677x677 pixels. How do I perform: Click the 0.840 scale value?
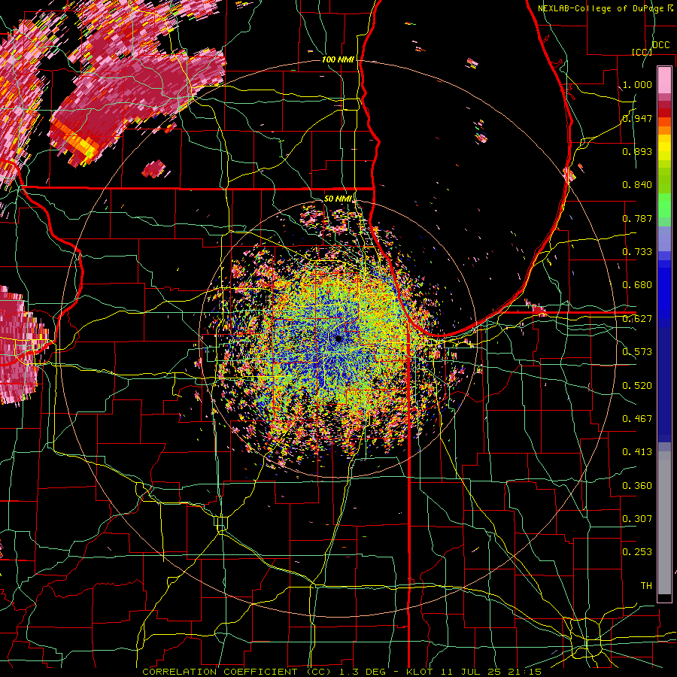pyautogui.click(x=637, y=185)
